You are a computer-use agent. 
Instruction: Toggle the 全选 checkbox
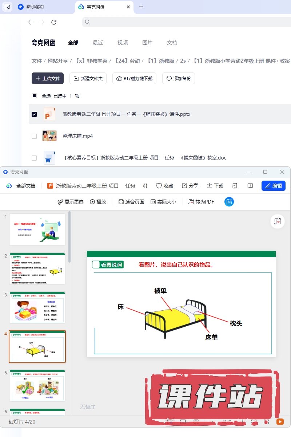[x=34, y=96]
